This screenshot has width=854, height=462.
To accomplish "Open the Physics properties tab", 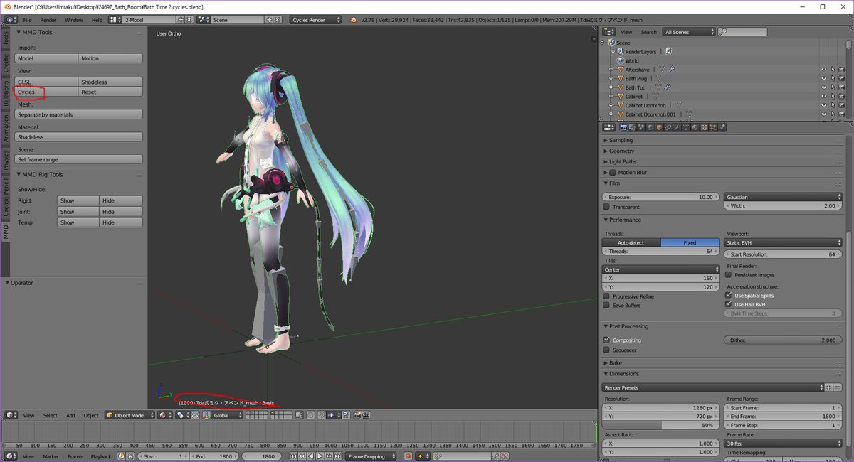I will [x=722, y=127].
